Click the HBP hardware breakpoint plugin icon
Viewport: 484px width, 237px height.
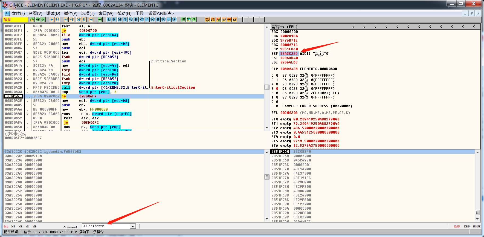pos(224,19)
